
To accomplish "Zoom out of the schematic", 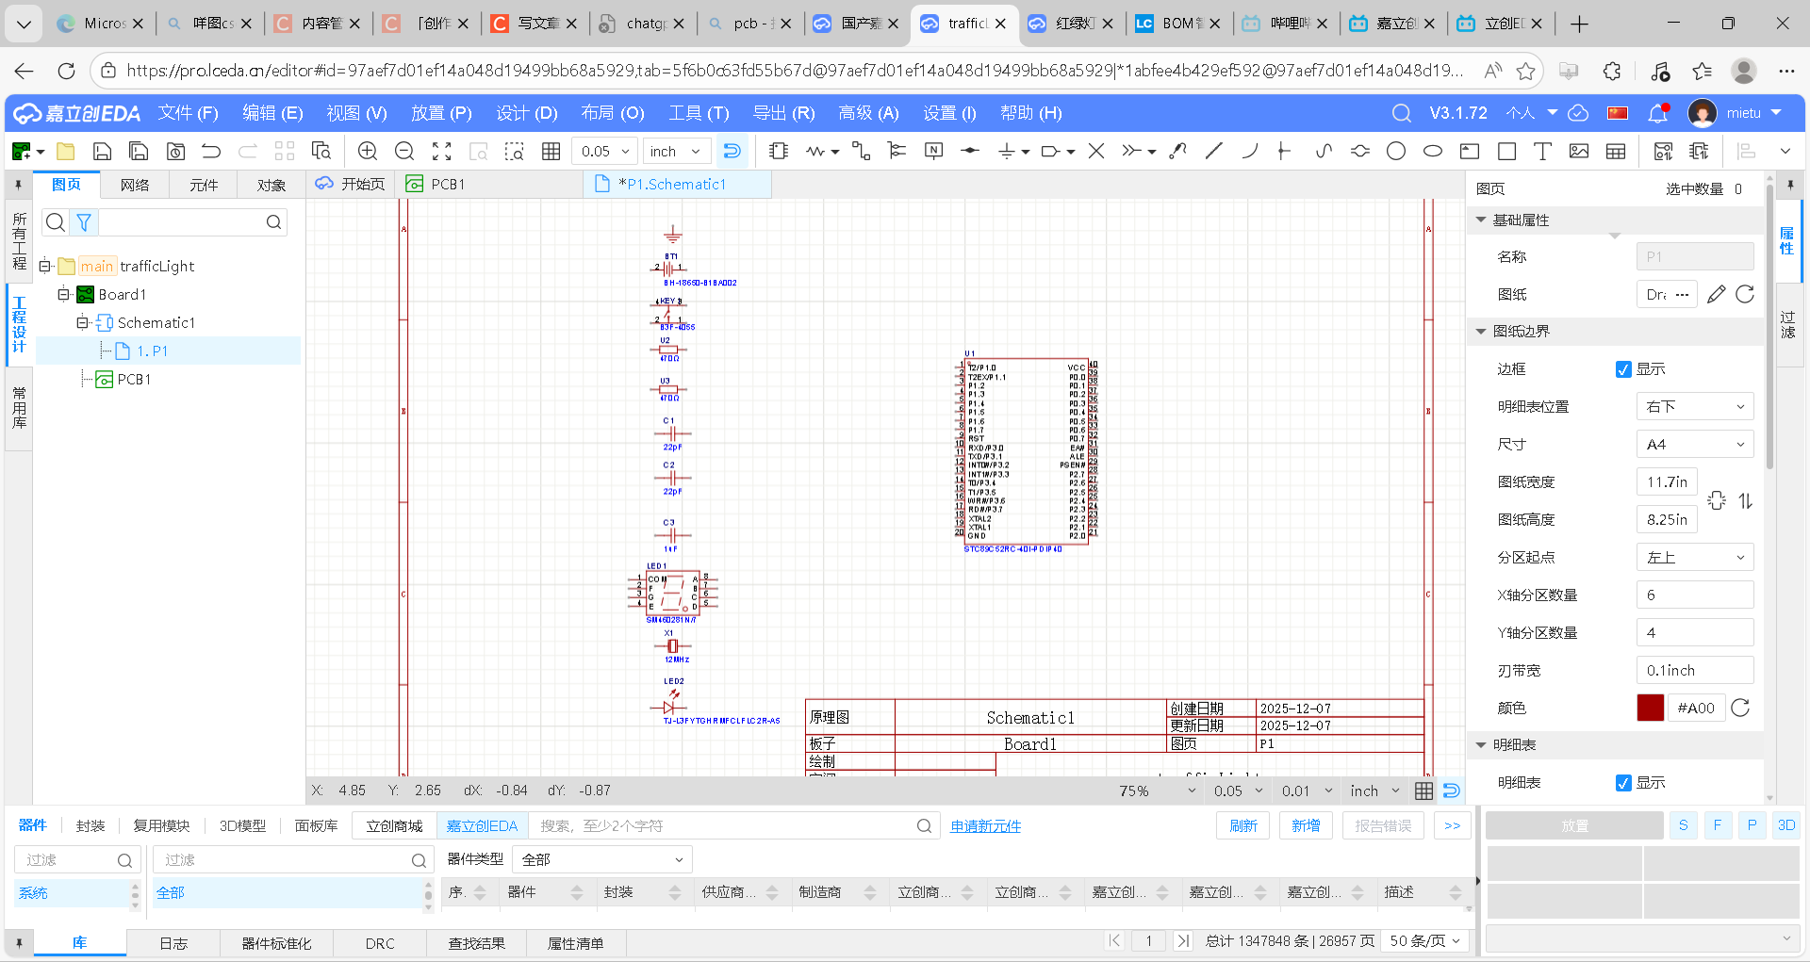I will (x=404, y=151).
